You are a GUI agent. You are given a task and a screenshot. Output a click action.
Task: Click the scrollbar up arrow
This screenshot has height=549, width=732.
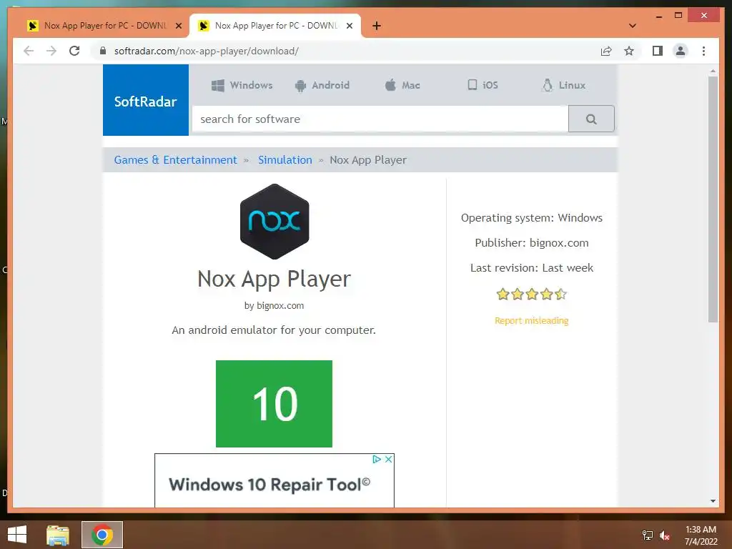point(713,71)
